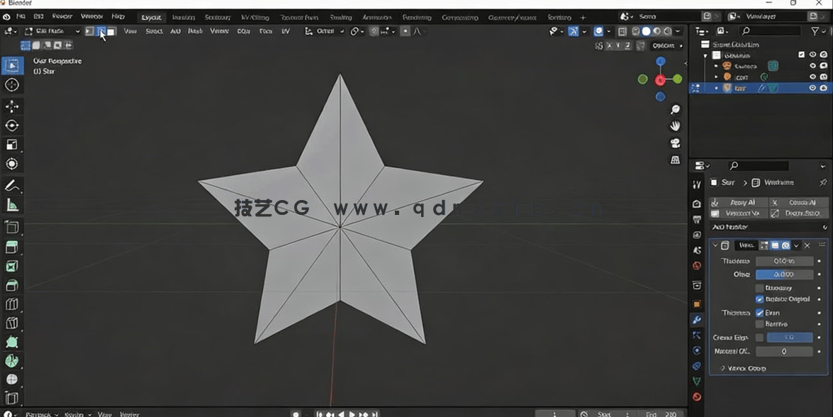Adjust the Offset slider in the Wireframe modifier

pos(784,274)
